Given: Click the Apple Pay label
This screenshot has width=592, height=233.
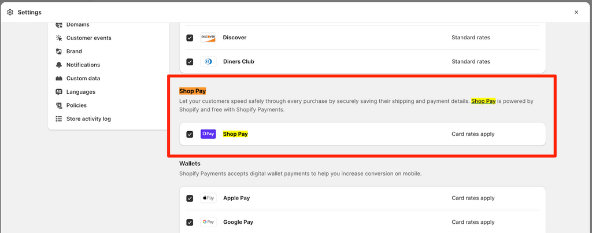Looking at the screenshot, I should click(236, 198).
